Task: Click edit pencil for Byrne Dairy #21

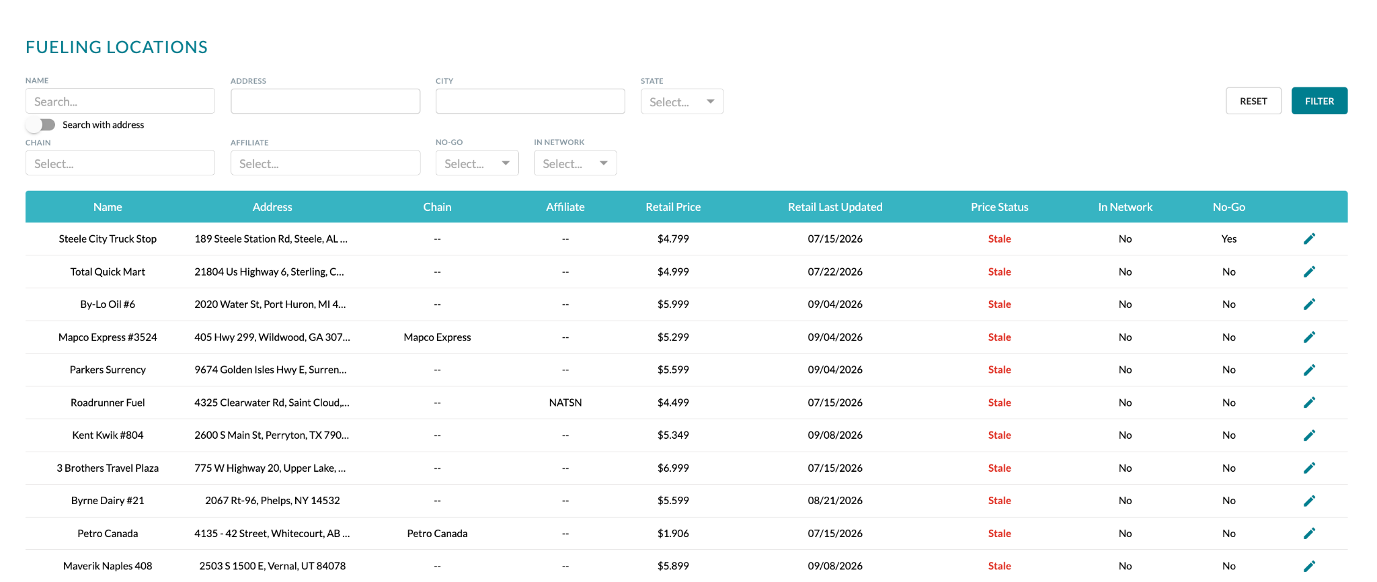Action: 1309,501
